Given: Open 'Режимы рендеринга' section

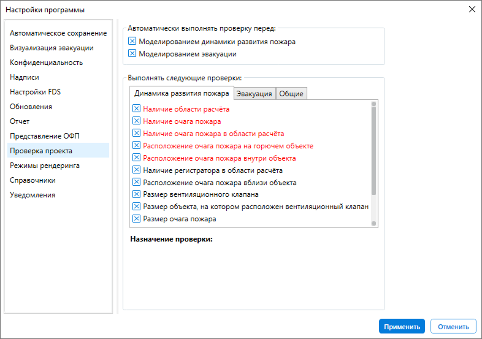Looking at the screenshot, I should (x=58, y=166).
